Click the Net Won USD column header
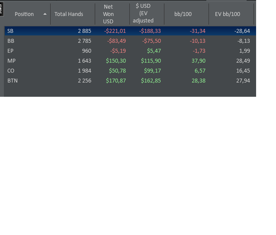The height and width of the screenshot is (235, 276). (x=108, y=14)
